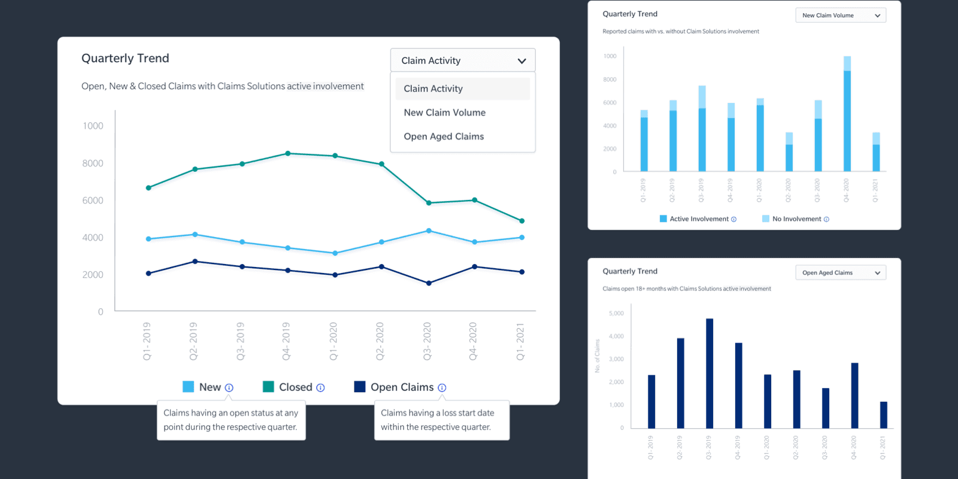Toggle the Open Claims series legend label

402,387
